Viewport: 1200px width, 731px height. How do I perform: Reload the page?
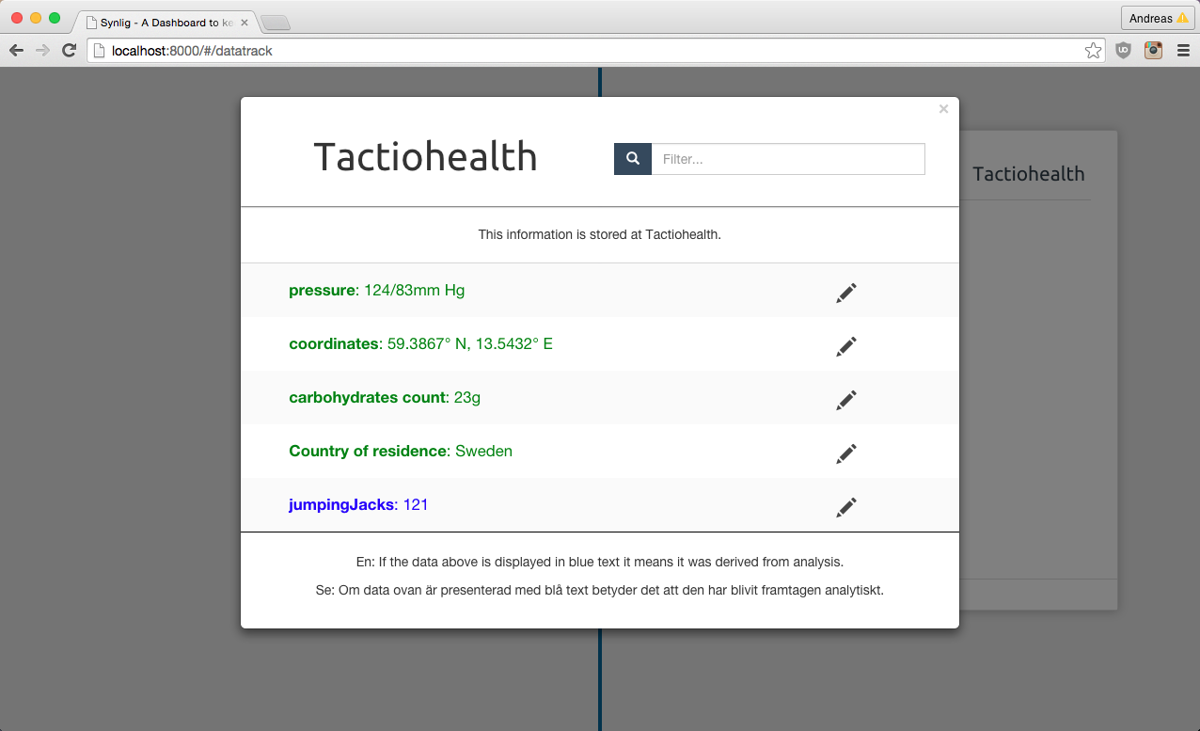(69, 51)
